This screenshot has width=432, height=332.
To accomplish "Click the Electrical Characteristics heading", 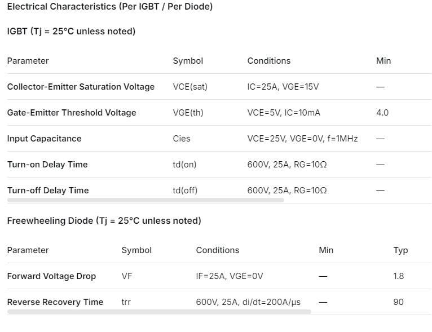I will click(110, 7).
